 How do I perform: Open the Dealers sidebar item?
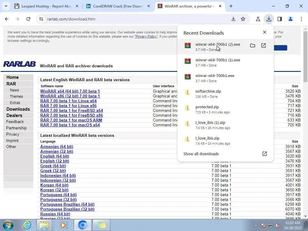tap(14, 115)
